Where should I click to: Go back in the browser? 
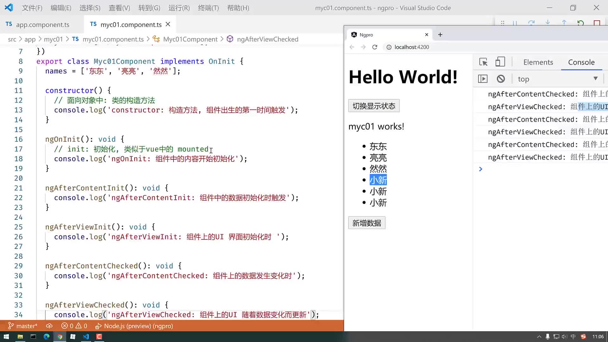click(352, 47)
